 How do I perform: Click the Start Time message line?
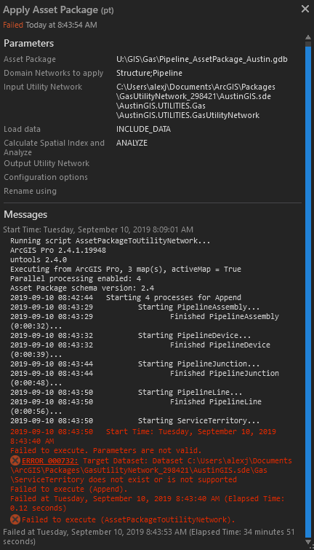(98, 229)
